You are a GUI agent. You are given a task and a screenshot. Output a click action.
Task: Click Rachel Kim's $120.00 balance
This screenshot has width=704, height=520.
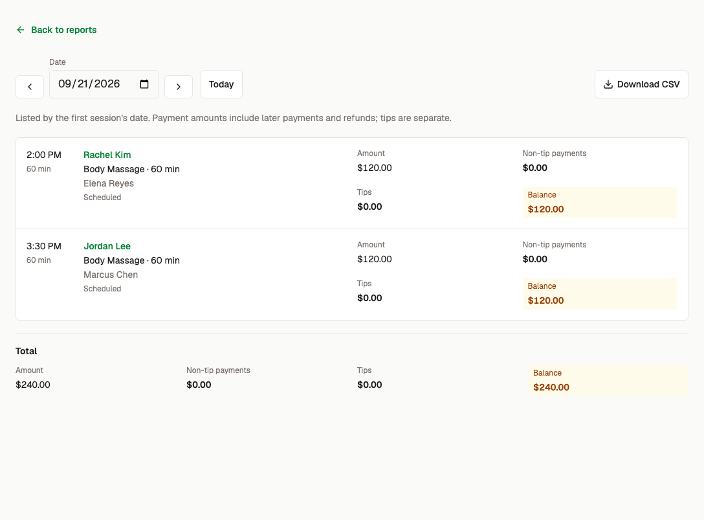(546, 209)
